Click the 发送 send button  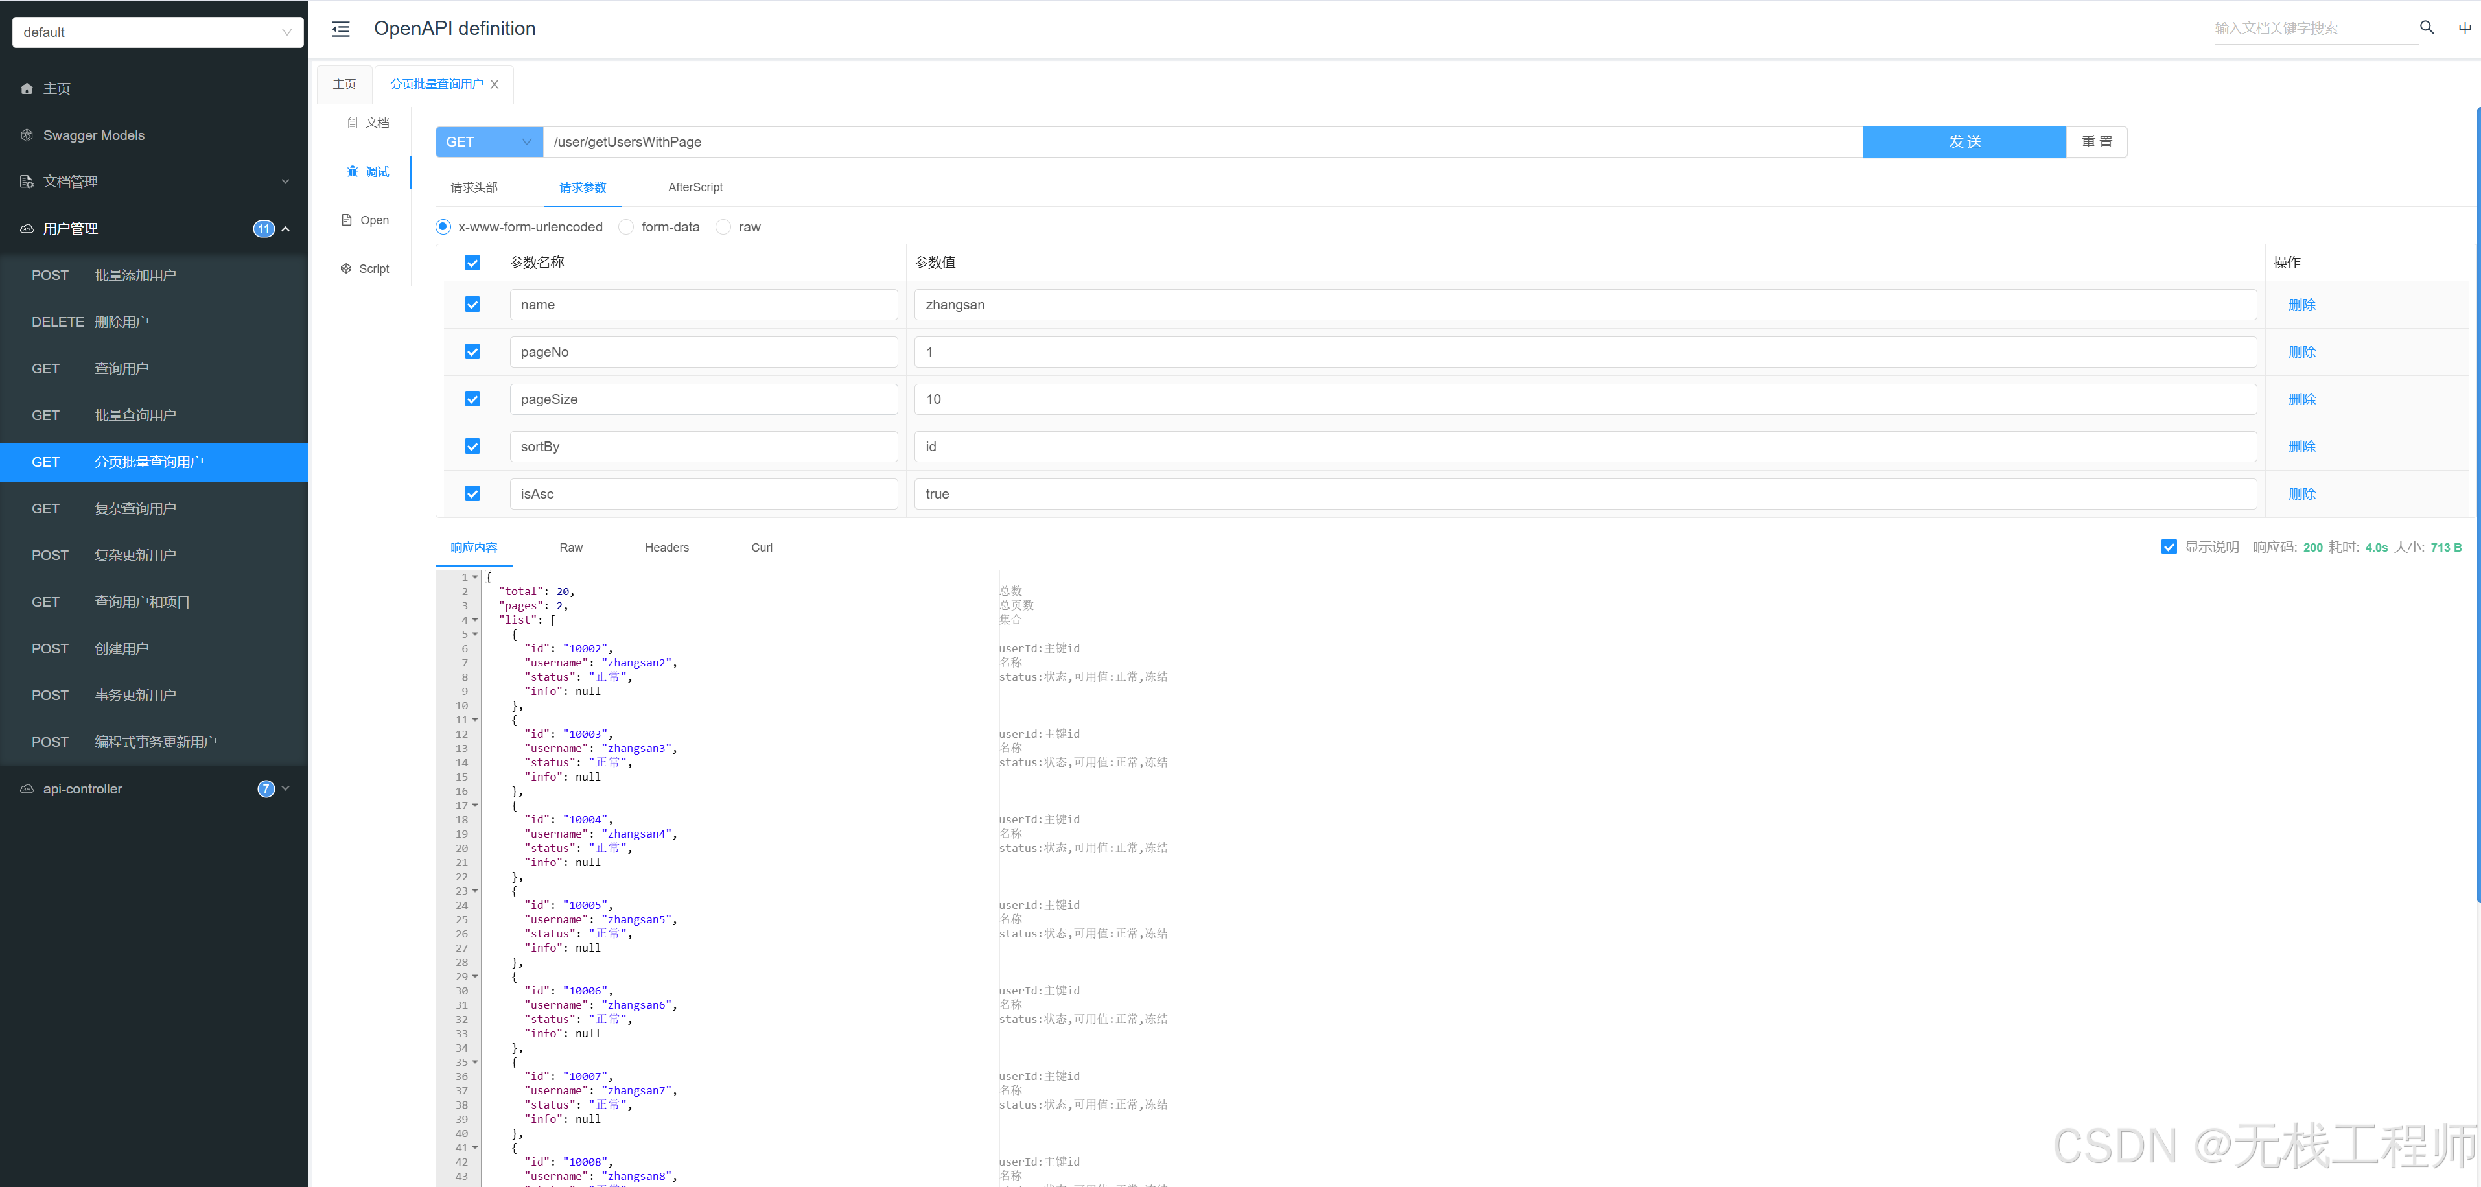point(1964,141)
